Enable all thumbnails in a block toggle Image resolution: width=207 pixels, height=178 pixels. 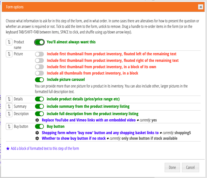(40, 73)
